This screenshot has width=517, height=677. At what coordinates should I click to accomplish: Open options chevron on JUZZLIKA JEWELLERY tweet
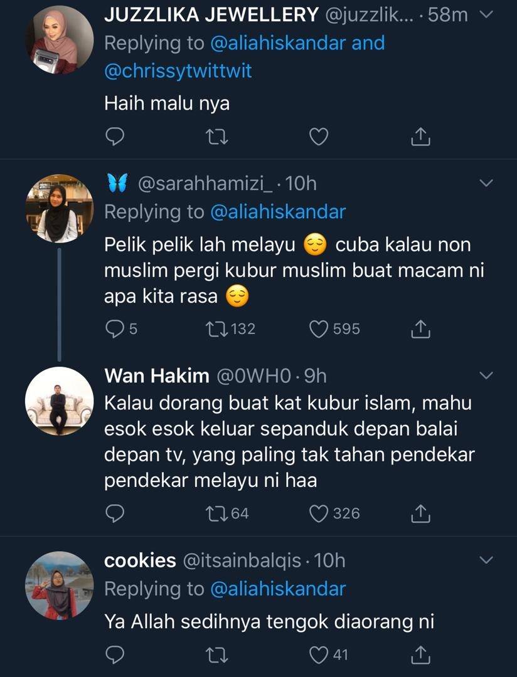[486, 15]
